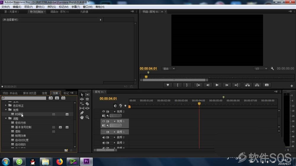Toggle sync lock for Audio 3
The image size is (296, 166).
[x=108, y=143]
